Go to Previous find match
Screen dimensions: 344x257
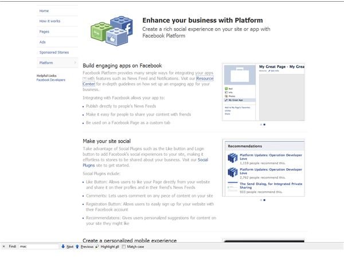(x=87, y=247)
